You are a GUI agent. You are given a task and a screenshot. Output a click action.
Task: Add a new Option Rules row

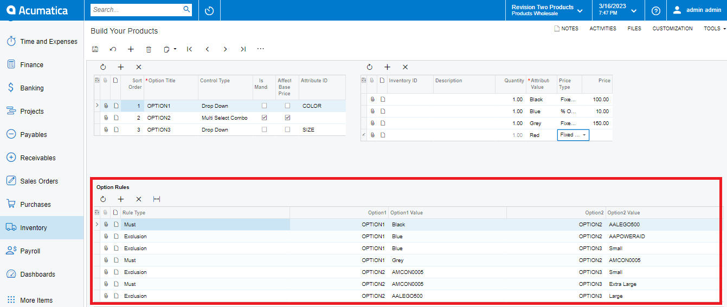pyautogui.click(x=121, y=199)
